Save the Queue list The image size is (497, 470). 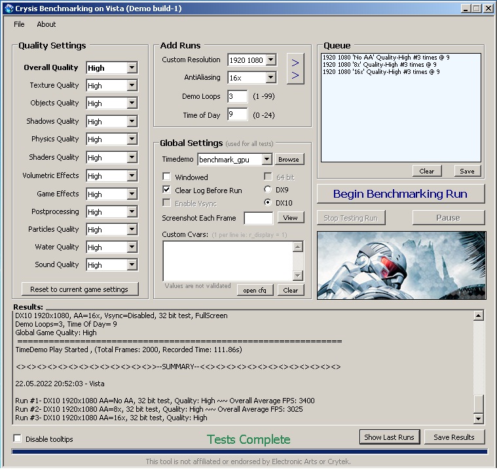click(x=467, y=171)
